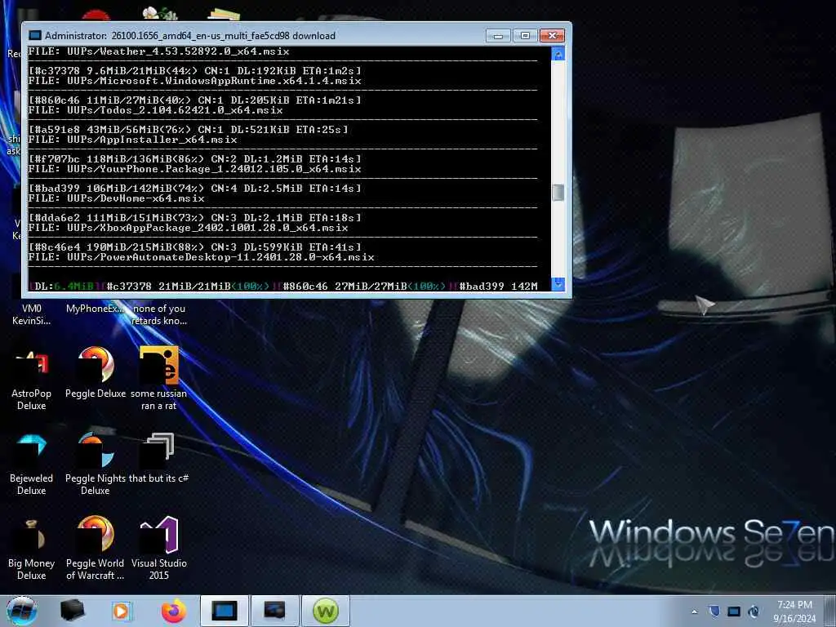The image size is (836, 627).
Task: Select the Peggle Deluxe desktop icon
Action: [x=96, y=373]
